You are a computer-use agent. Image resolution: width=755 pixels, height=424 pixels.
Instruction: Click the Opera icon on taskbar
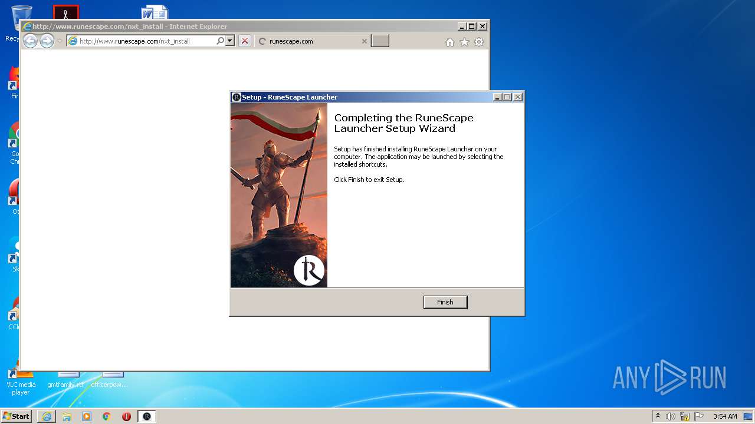click(126, 416)
